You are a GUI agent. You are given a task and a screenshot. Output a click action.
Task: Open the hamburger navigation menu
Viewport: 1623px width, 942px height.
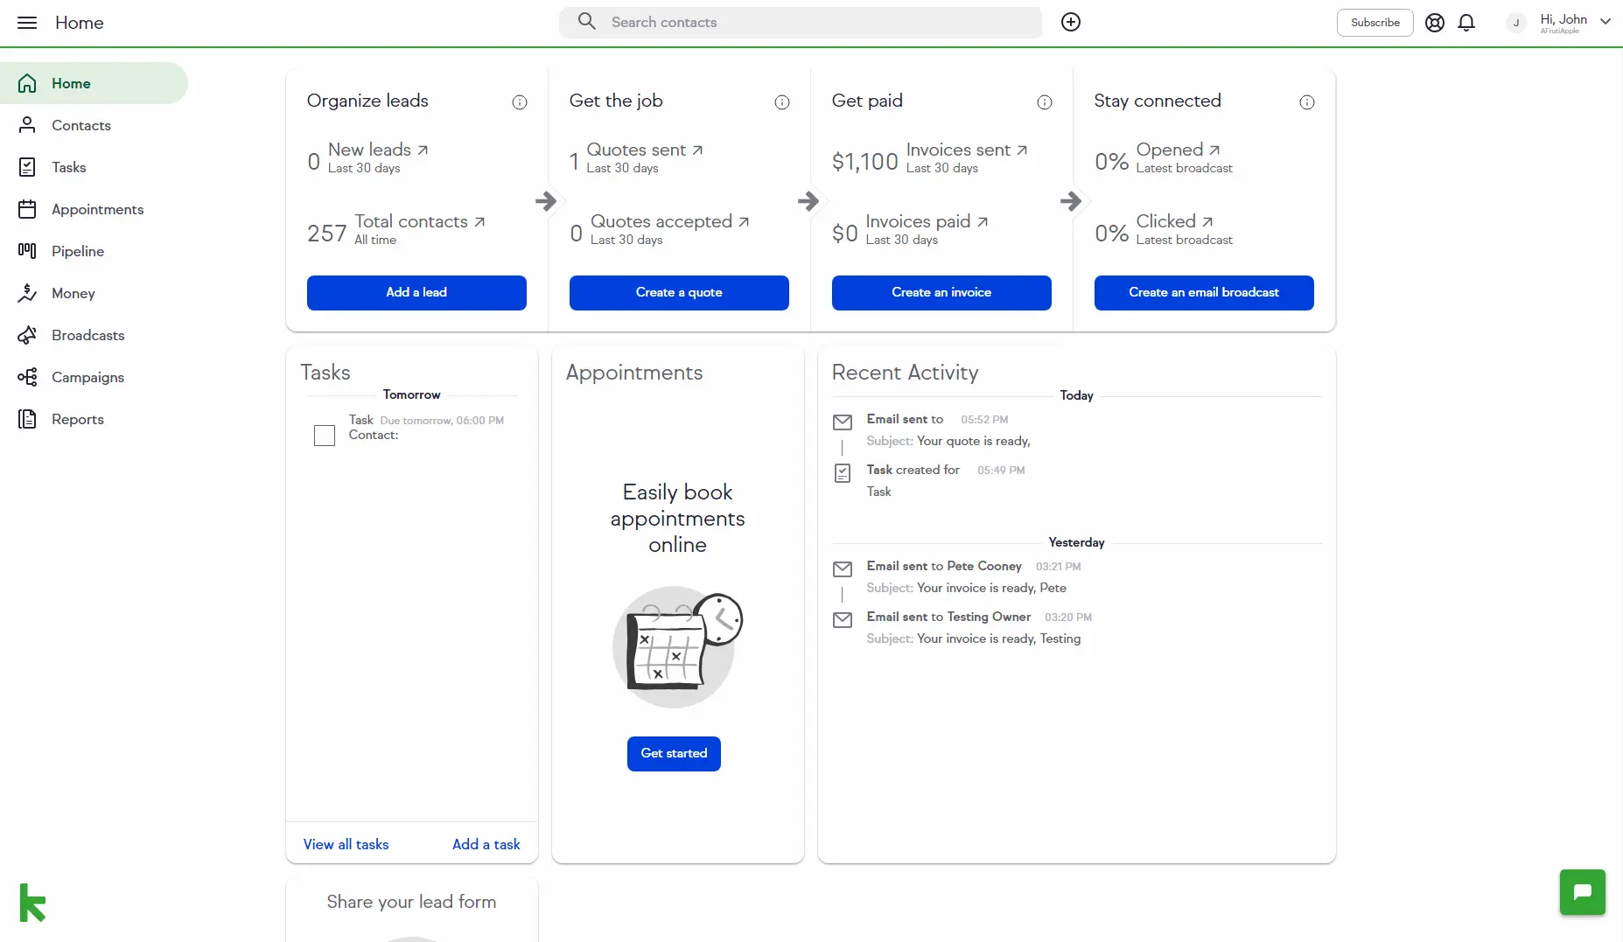tap(27, 23)
